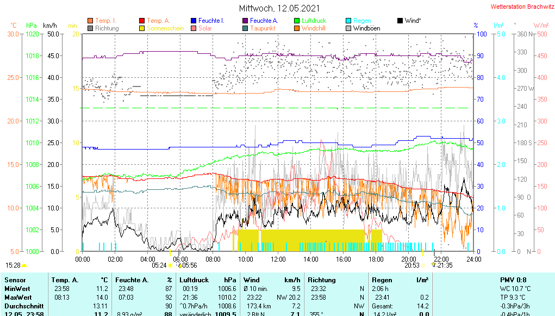Click the Solar legend label

[x=205, y=28]
